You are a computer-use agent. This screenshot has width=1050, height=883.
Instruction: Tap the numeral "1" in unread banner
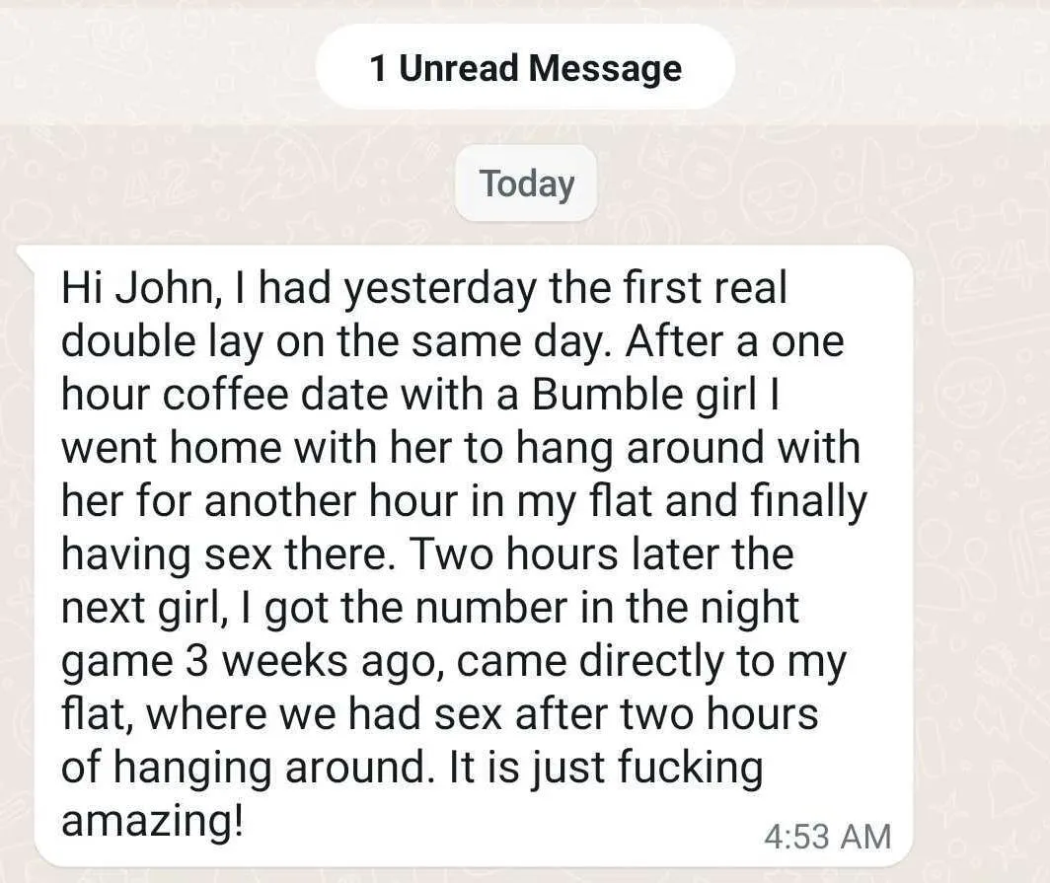(378, 68)
